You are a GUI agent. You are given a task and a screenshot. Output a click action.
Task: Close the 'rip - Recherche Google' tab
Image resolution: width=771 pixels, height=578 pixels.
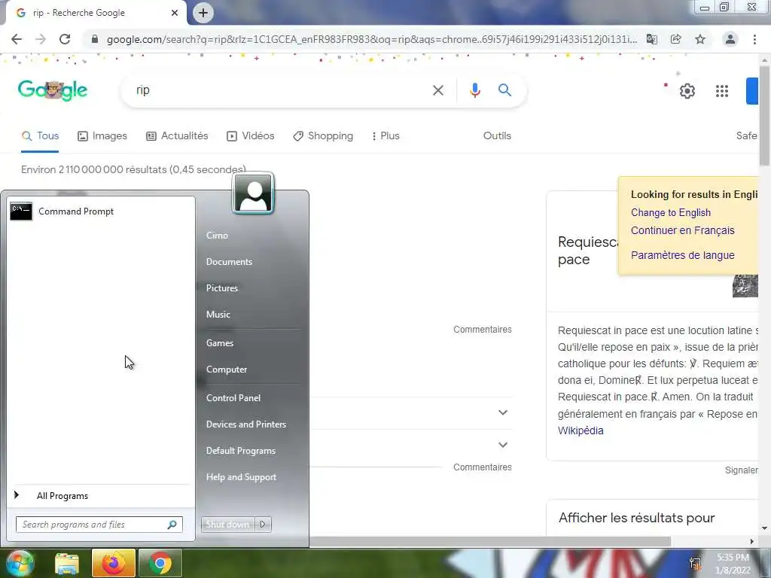[x=175, y=13]
